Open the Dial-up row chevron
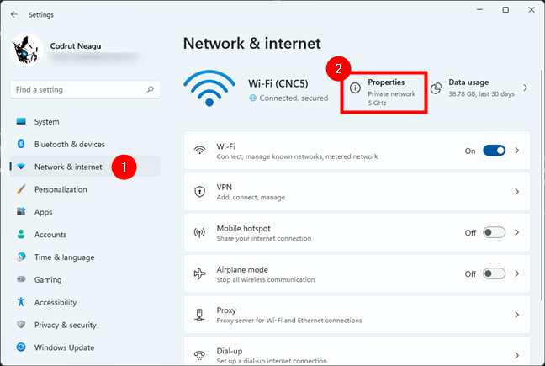This screenshot has height=366, width=545. tap(517, 355)
